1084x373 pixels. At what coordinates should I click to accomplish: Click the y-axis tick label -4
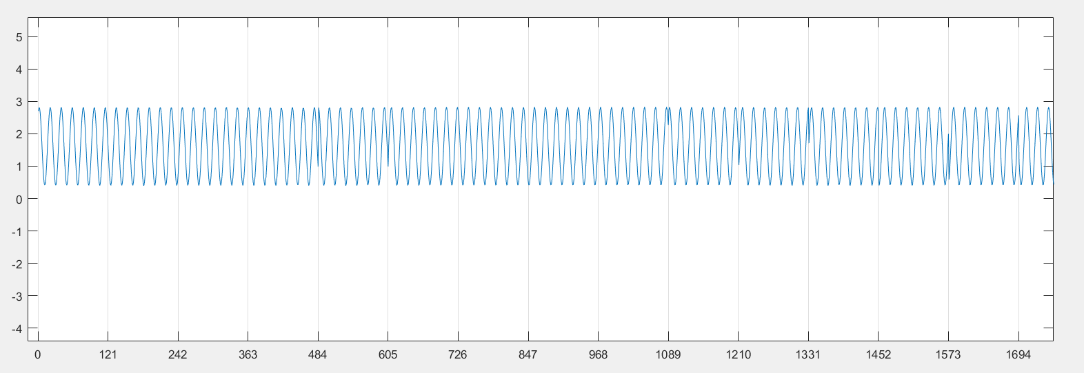[17, 328]
